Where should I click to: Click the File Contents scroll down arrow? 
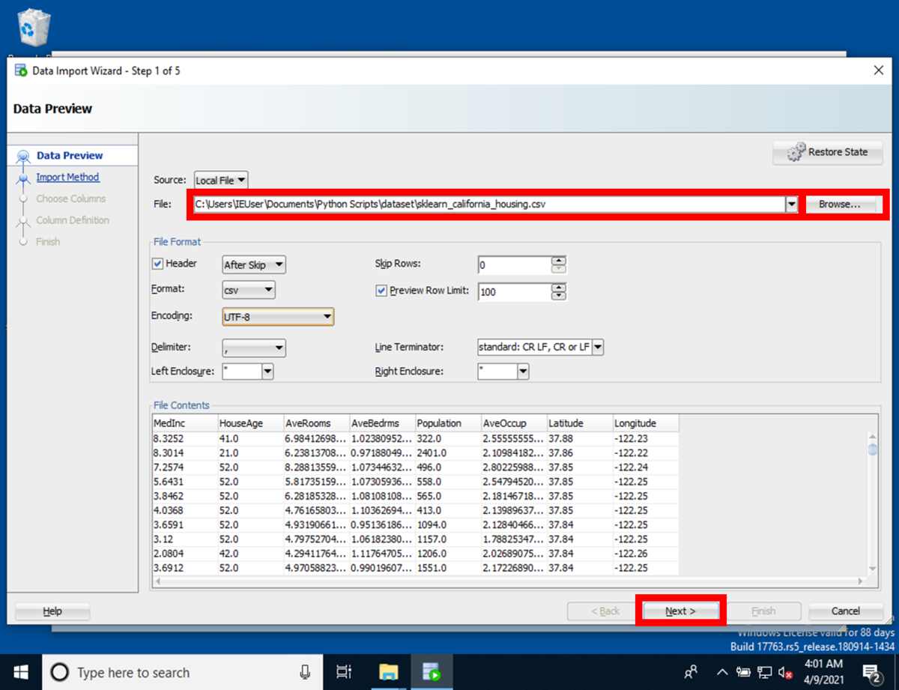click(872, 569)
